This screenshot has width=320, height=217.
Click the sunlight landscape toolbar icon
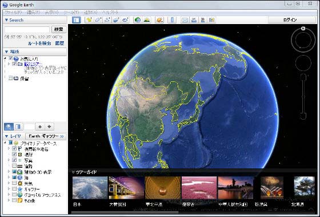[x=147, y=20]
